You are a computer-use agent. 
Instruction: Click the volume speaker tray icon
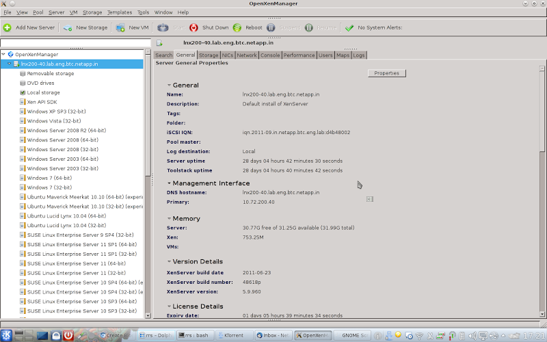[x=472, y=336]
